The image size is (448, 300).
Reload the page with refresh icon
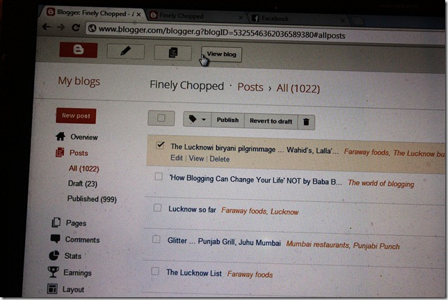click(76, 27)
